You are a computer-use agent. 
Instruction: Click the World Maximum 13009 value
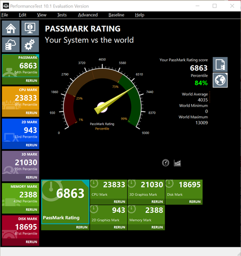202,123
